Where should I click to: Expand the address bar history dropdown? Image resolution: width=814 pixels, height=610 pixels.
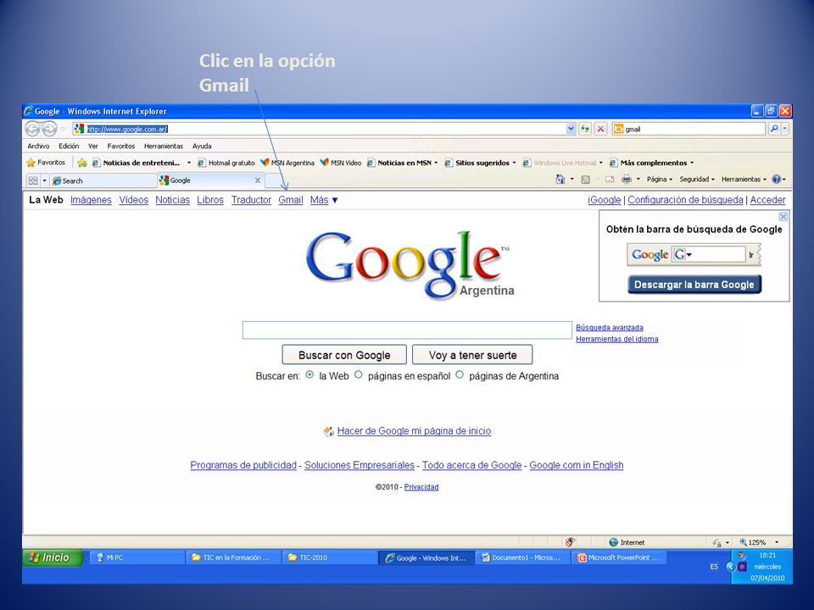(571, 129)
